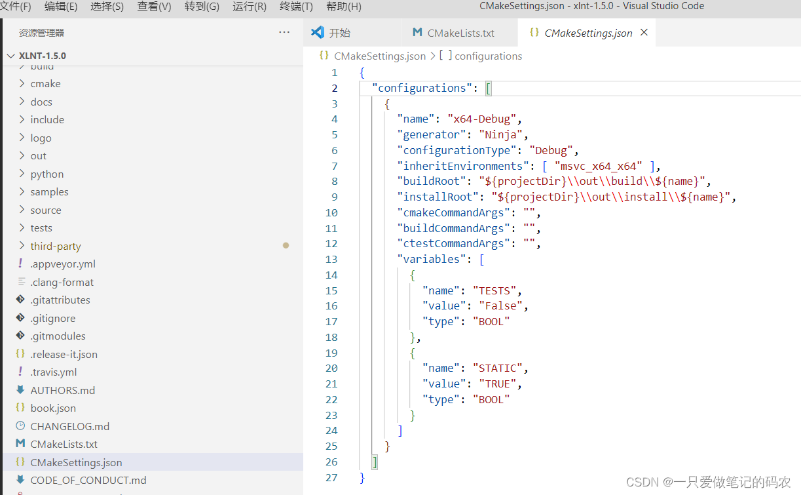Click the VS Code logo on 开始 tab
Viewport: 801px width, 495px height.
click(x=318, y=32)
